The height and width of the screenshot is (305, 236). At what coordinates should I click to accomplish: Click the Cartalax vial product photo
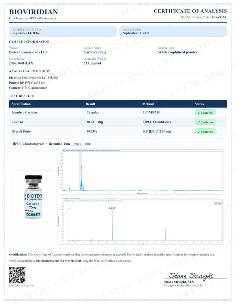click(33, 196)
